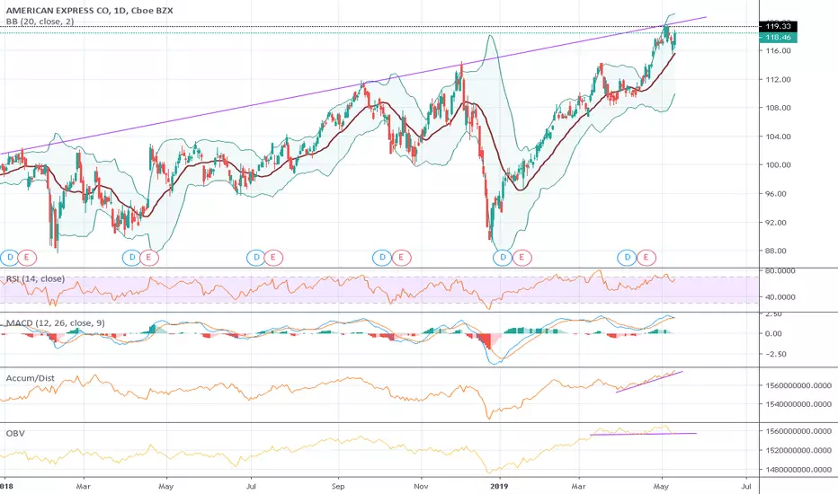Click the dividend marker at start of 2019
838x494 pixels.
[503, 258]
